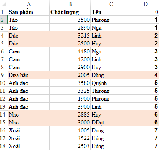Select the cell with value 2005
Image resolution: width=159 pixels, height=150 pixels.
(x=70, y=75)
